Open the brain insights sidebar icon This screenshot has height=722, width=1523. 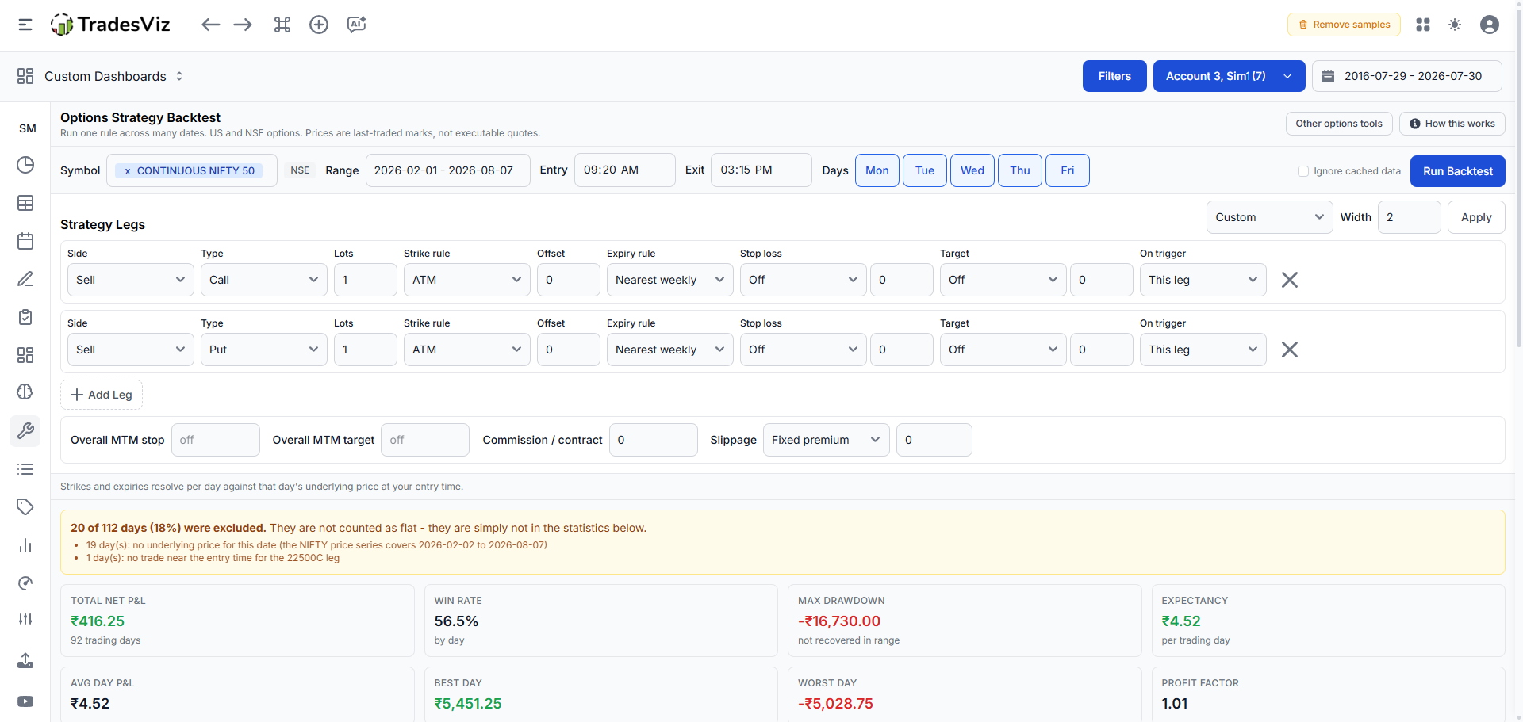(x=25, y=392)
